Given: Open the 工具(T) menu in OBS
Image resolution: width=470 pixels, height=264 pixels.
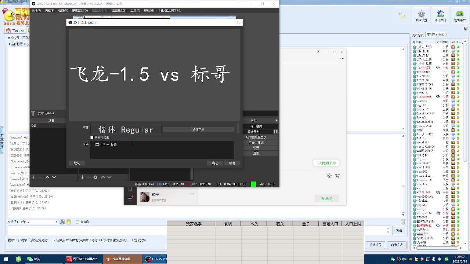Looking at the screenshot, I should pos(135,10).
